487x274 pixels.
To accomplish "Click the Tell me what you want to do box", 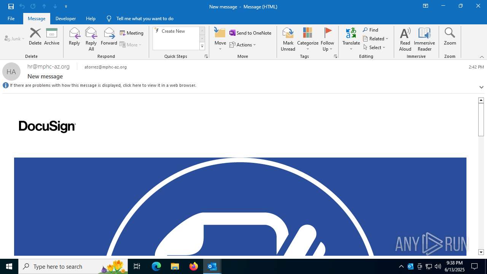I will tap(145, 18).
